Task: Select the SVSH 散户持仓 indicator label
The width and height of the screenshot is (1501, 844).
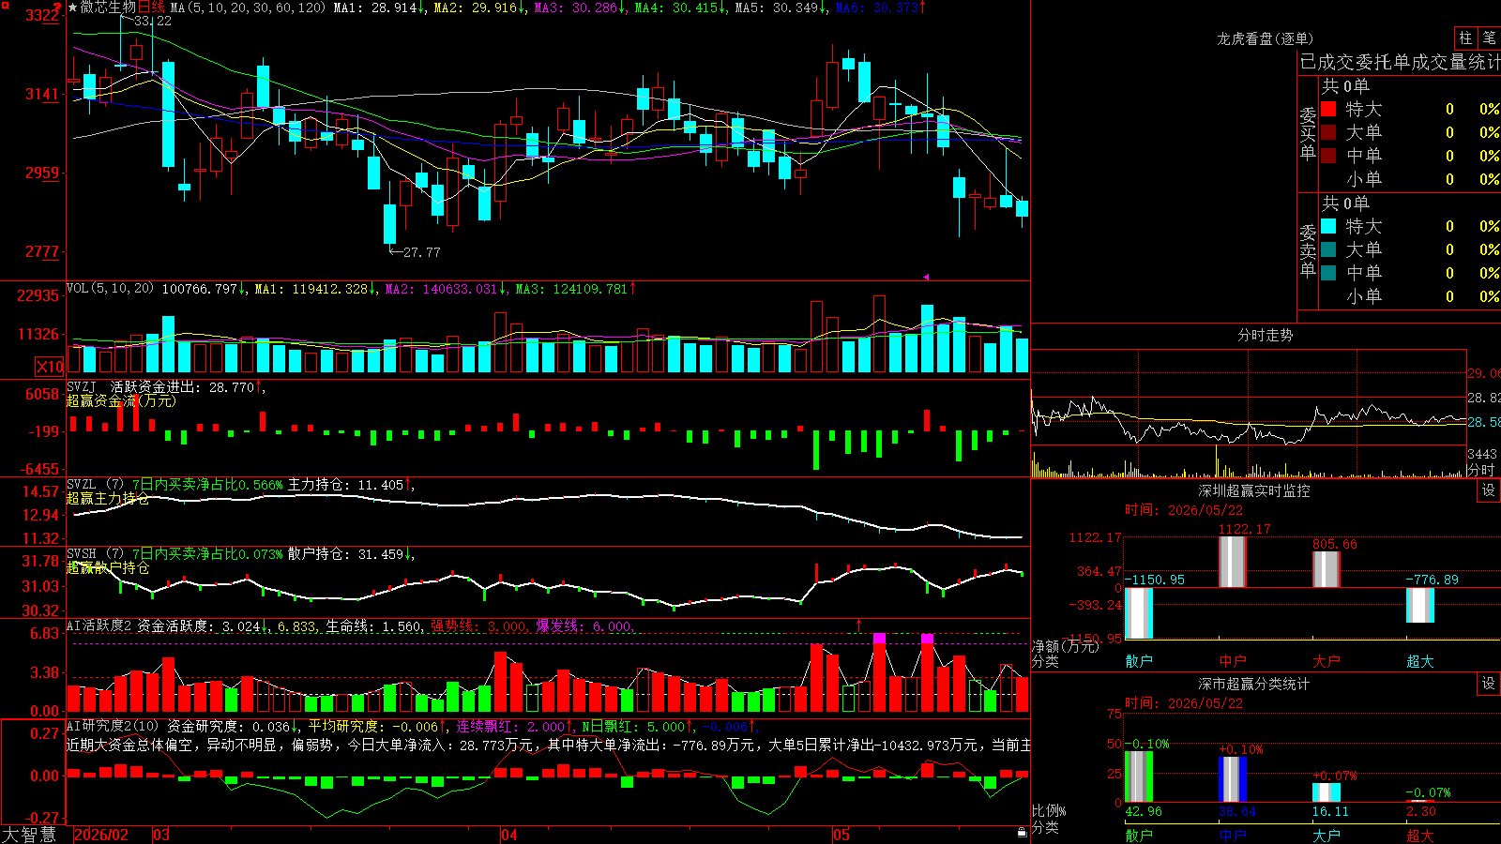Action: (x=95, y=554)
